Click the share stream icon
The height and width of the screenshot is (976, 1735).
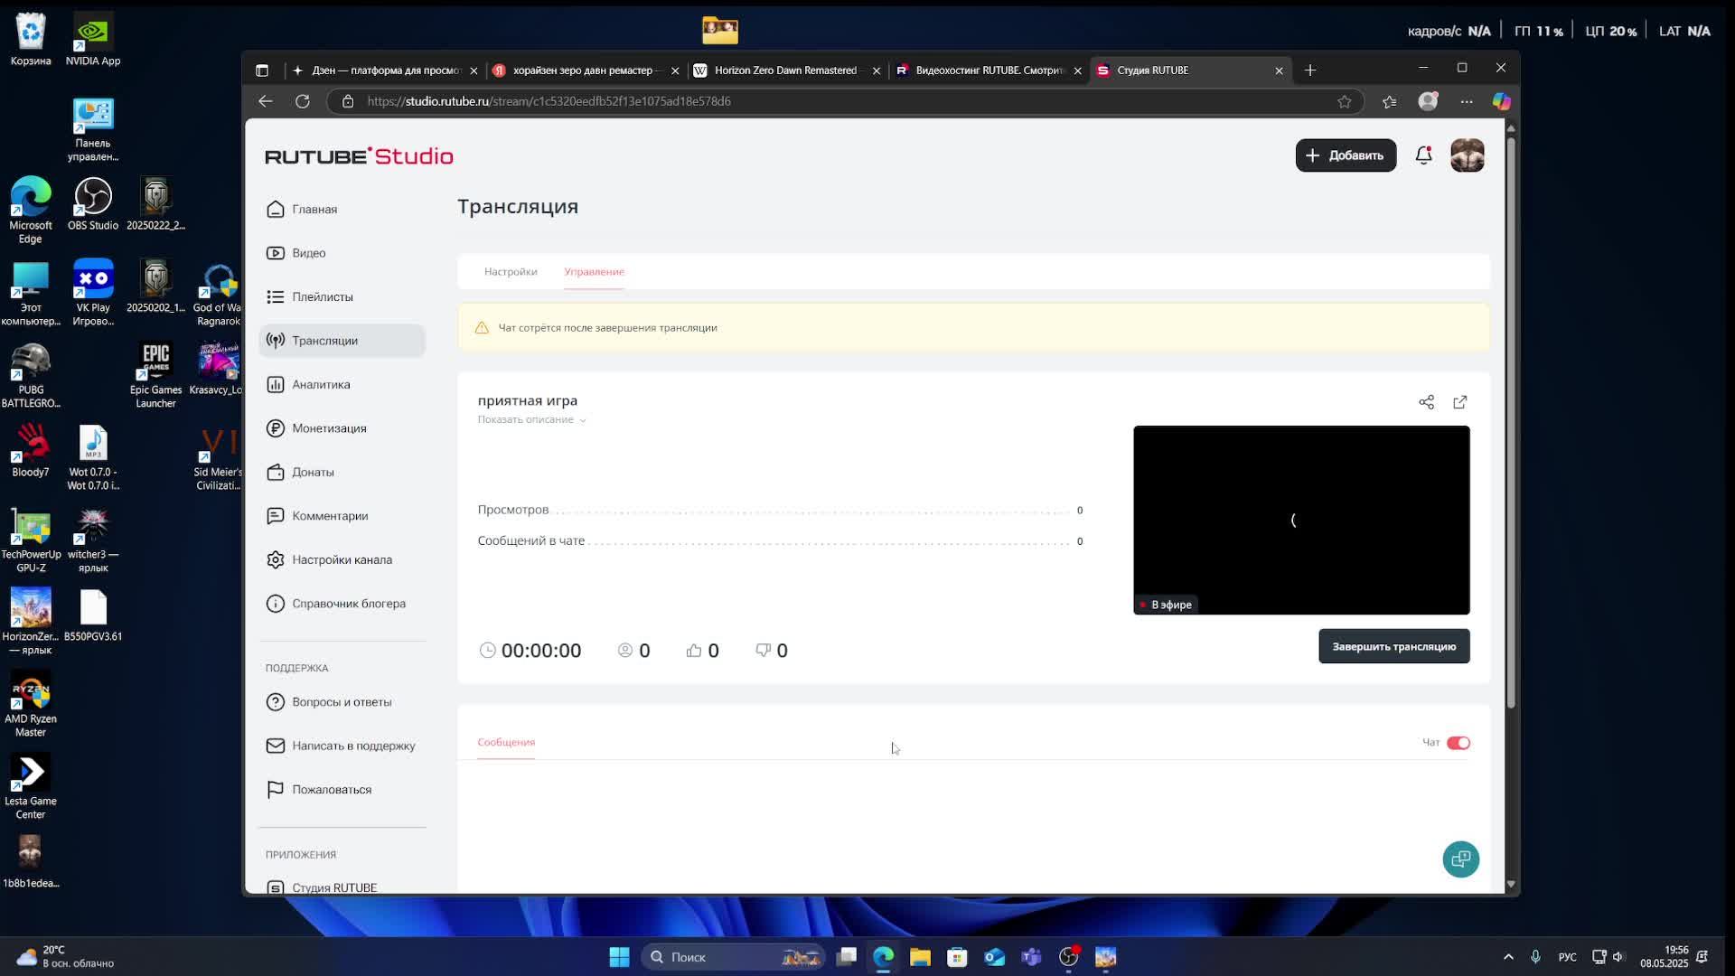pyautogui.click(x=1426, y=402)
